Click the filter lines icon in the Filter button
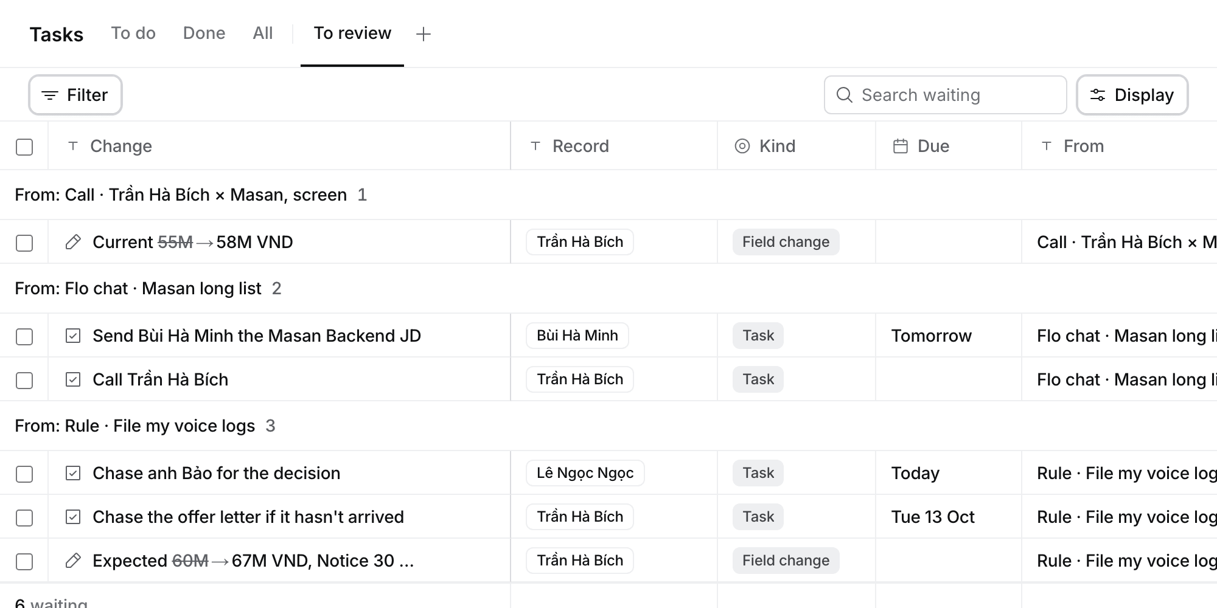This screenshot has width=1217, height=608. 50,95
